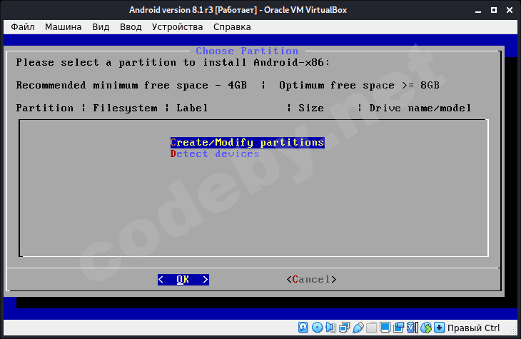Open the Машина menu

63,27
